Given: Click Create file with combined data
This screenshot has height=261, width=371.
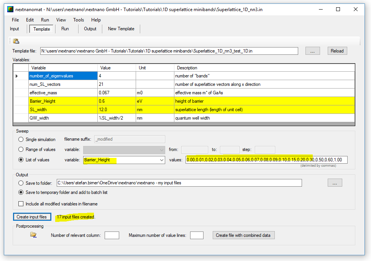Looking at the screenshot, I should click(x=243, y=235).
